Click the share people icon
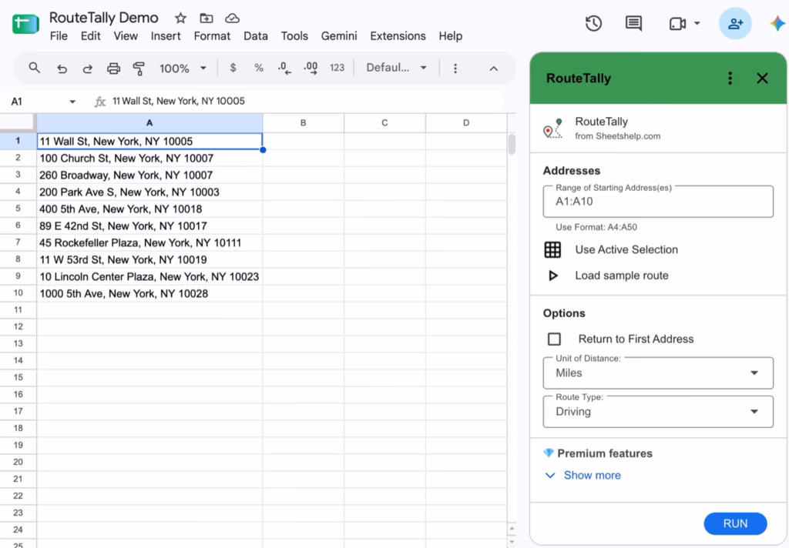This screenshot has width=789, height=548. click(x=735, y=23)
